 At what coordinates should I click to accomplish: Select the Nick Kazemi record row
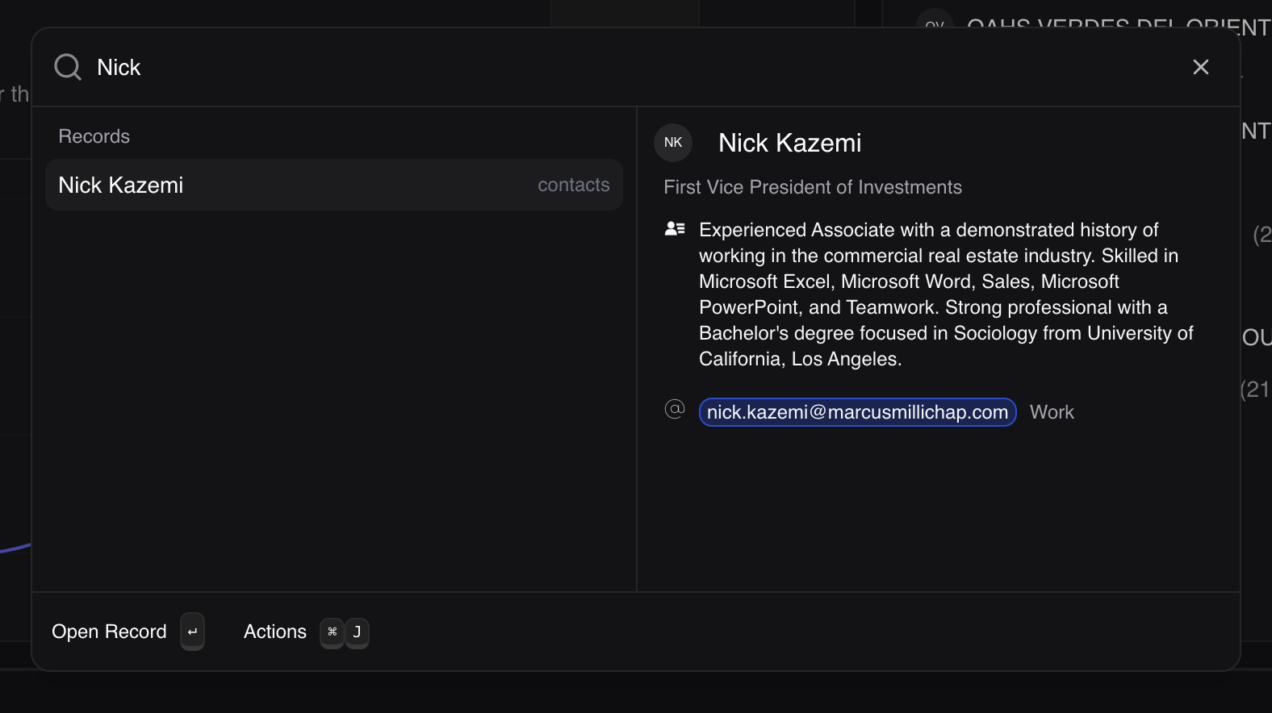coord(334,185)
